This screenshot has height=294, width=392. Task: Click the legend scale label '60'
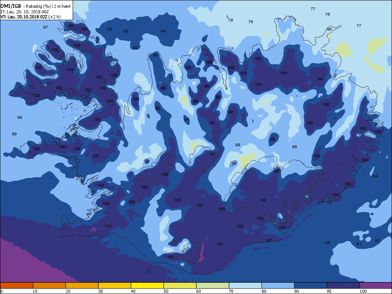tap(198, 291)
